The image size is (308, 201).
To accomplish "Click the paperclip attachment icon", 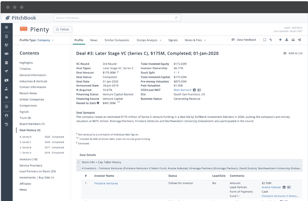I will click(271, 40).
